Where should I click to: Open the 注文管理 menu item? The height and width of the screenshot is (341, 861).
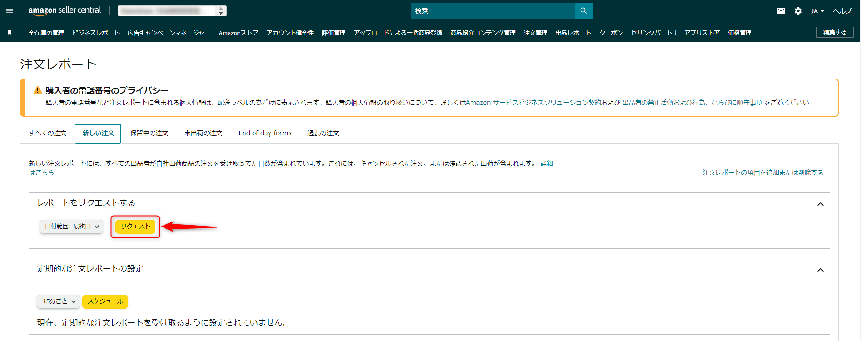click(536, 33)
